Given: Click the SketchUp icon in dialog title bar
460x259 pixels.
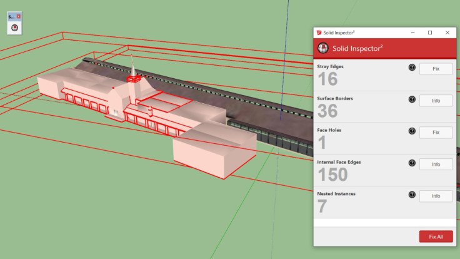Looking at the screenshot, I should 319,32.
